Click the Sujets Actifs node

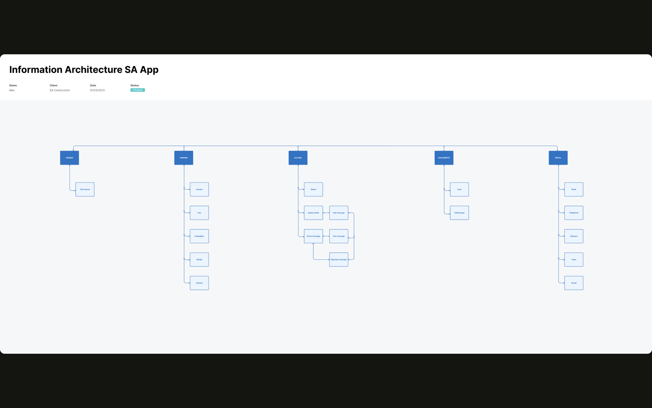pyautogui.click(x=313, y=213)
